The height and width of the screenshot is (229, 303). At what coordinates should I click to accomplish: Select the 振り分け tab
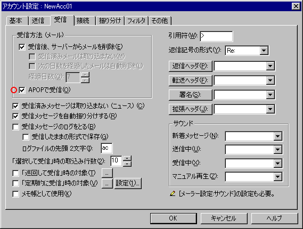110,20
